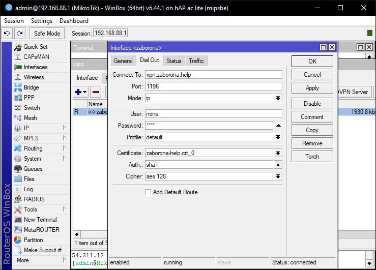The image size is (376, 270).
Task: Open the CAPsMAN menu entry
Action: 41,57
